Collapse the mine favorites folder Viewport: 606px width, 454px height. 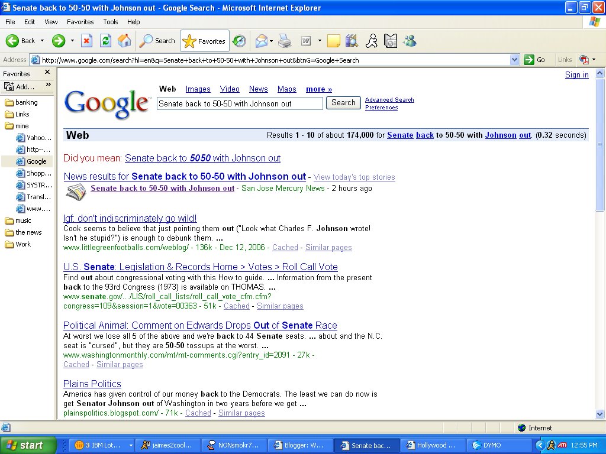coord(17,126)
